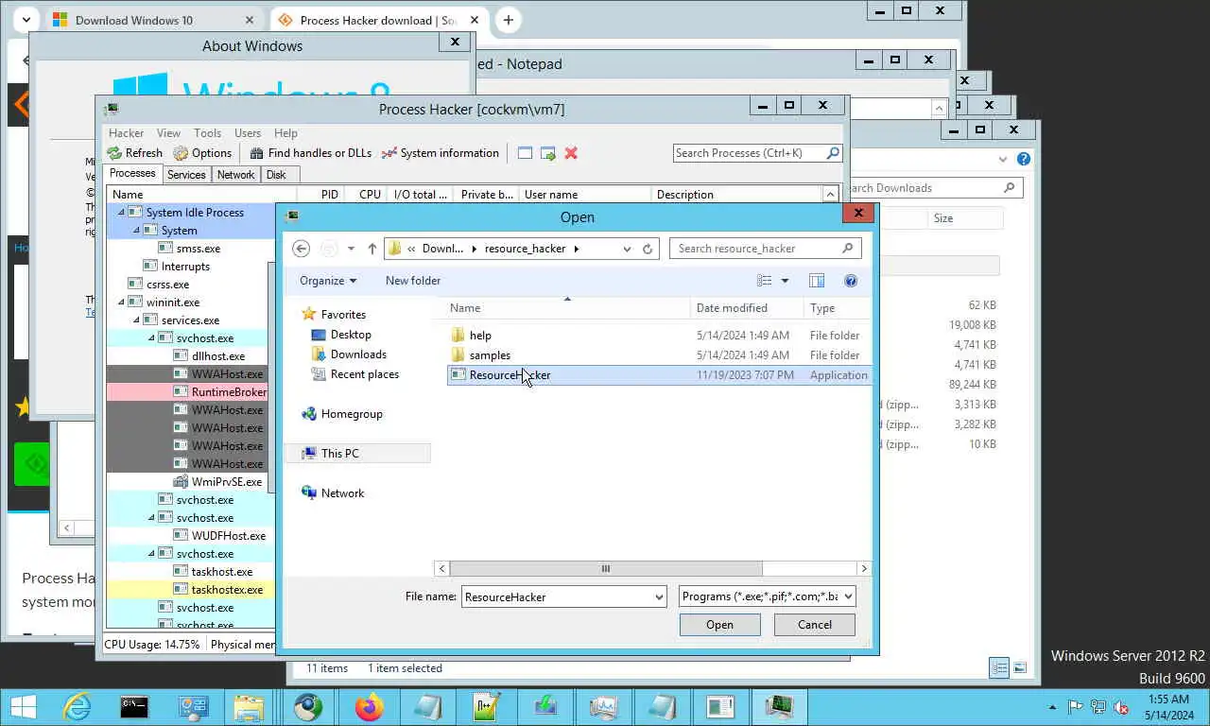The height and width of the screenshot is (726, 1210).
Task: Collapse the wininit.exe tree node
Action: (121, 302)
